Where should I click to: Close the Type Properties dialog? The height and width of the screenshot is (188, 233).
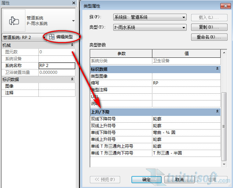pyautogui.click(x=225, y=6)
